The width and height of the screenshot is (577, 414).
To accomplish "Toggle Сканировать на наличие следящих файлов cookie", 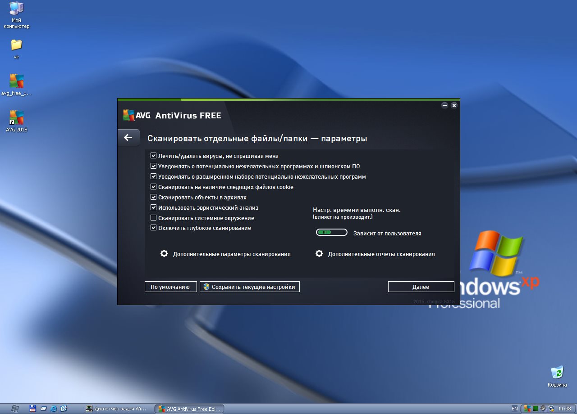I will pos(153,187).
